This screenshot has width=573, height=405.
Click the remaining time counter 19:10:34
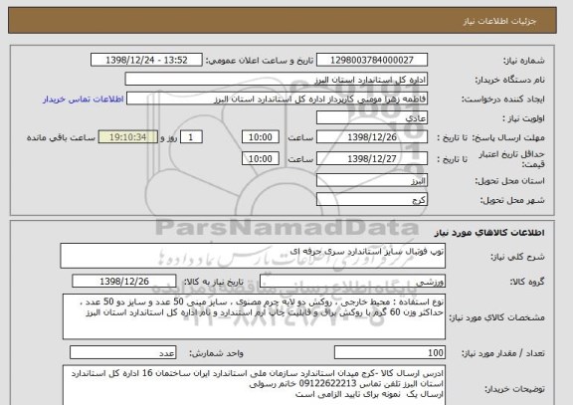click(128, 137)
